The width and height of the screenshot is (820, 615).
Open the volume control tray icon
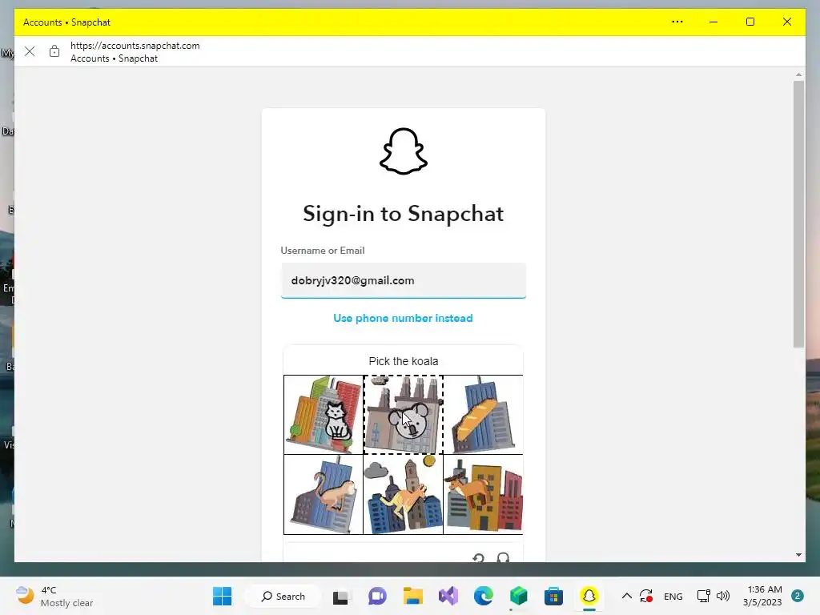(723, 596)
